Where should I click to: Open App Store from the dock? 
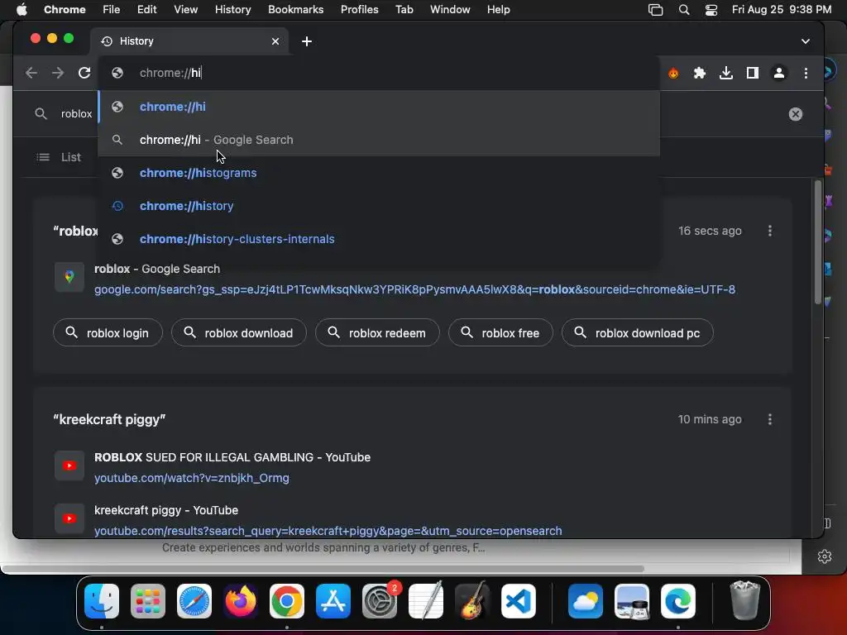[333, 601]
